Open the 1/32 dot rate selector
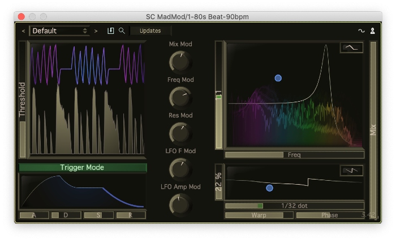Screen dimensions: 396x240 (294, 206)
